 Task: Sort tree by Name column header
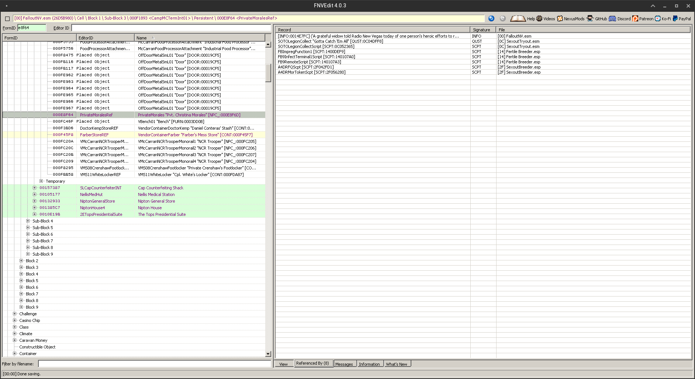coord(200,38)
